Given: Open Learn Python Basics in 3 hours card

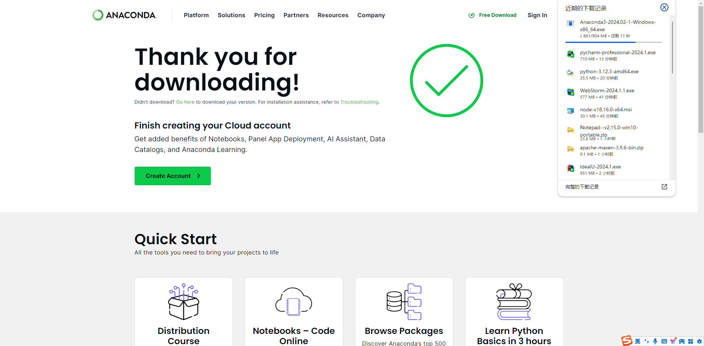Looking at the screenshot, I should click(514, 312).
